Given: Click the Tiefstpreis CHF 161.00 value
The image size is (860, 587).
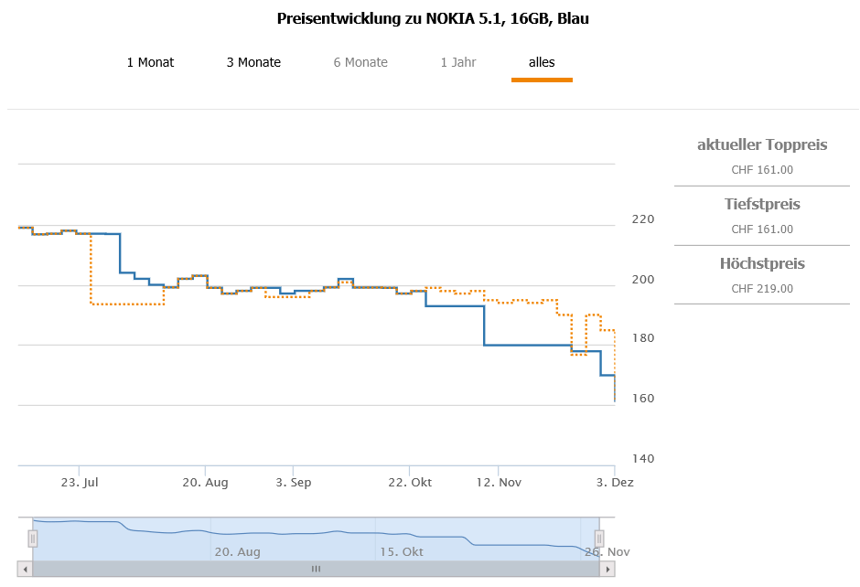Looking at the screenshot, I should pos(762,229).
